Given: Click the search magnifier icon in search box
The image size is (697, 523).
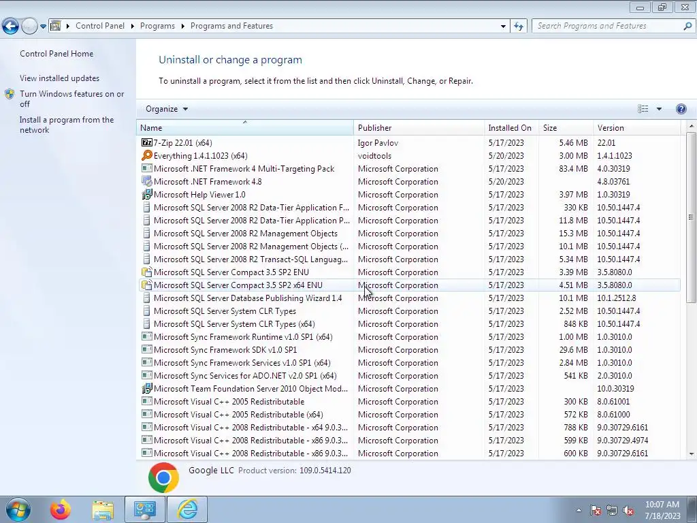Looking at the screenshot, I should click(687, 27).
